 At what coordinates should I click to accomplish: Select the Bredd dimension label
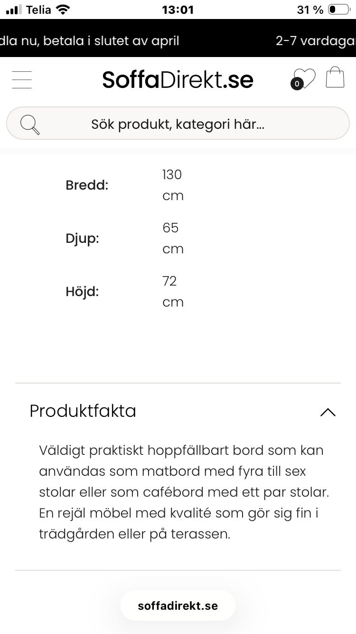point(87,185)
